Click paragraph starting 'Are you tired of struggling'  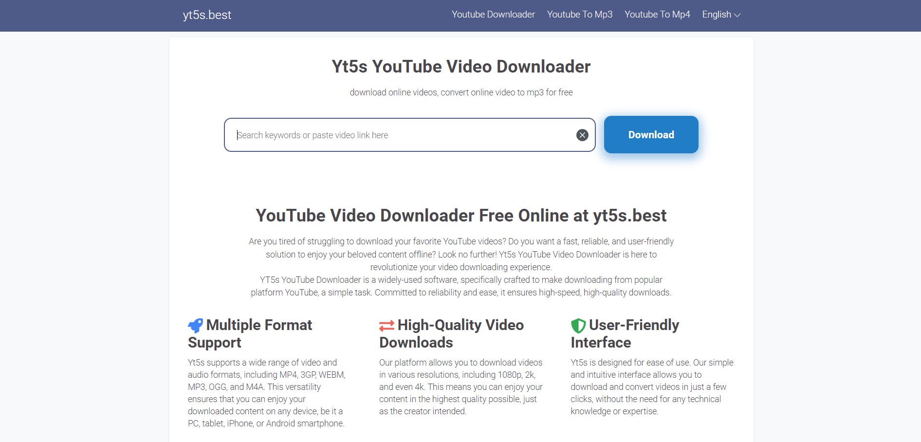pos(461,254)
